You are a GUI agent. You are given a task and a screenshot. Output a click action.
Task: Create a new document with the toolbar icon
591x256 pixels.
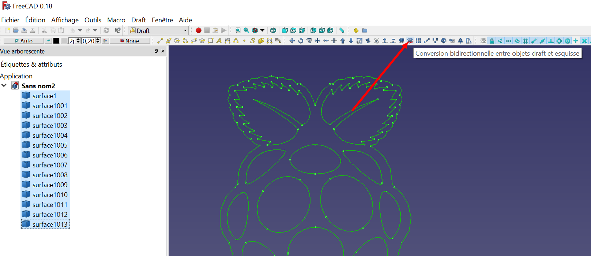point(7,30)
